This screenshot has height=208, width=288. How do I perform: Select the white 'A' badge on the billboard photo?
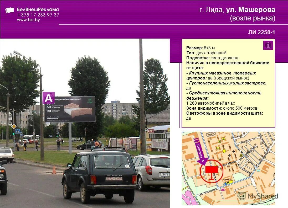click(x=48, y=98)
